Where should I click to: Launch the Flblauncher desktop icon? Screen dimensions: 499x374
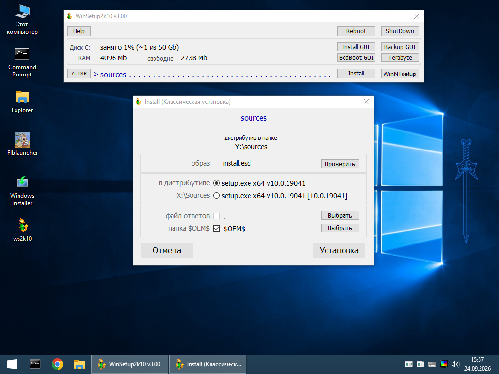click(x=22, y=144)
